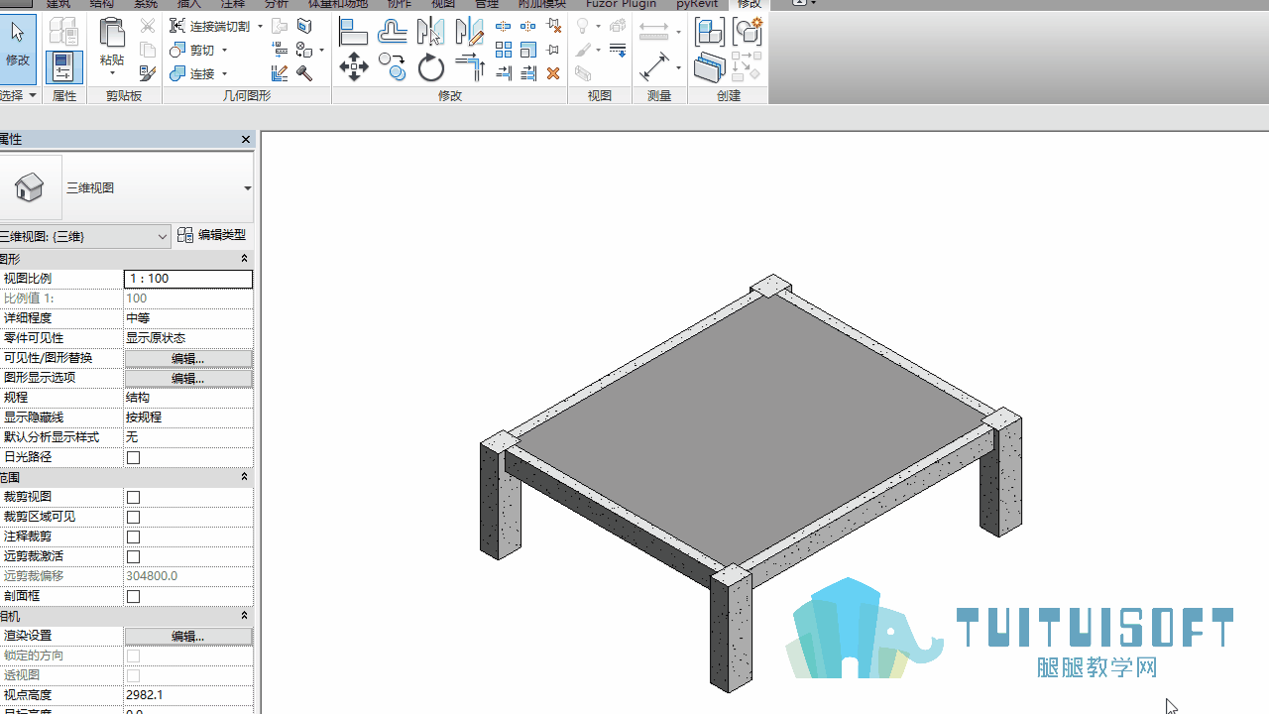
Task: Enable the 剖面框 section box checkbox
Action: point(134,596)
